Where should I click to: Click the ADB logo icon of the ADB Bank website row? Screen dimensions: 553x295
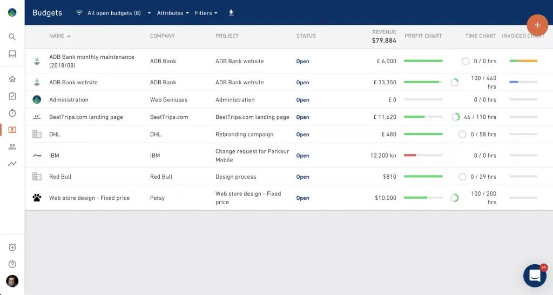tap(37, 82)
